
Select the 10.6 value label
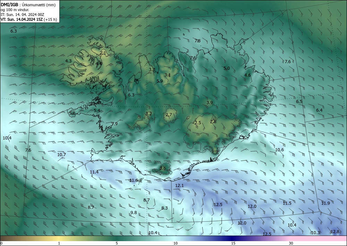pos(279,150)
